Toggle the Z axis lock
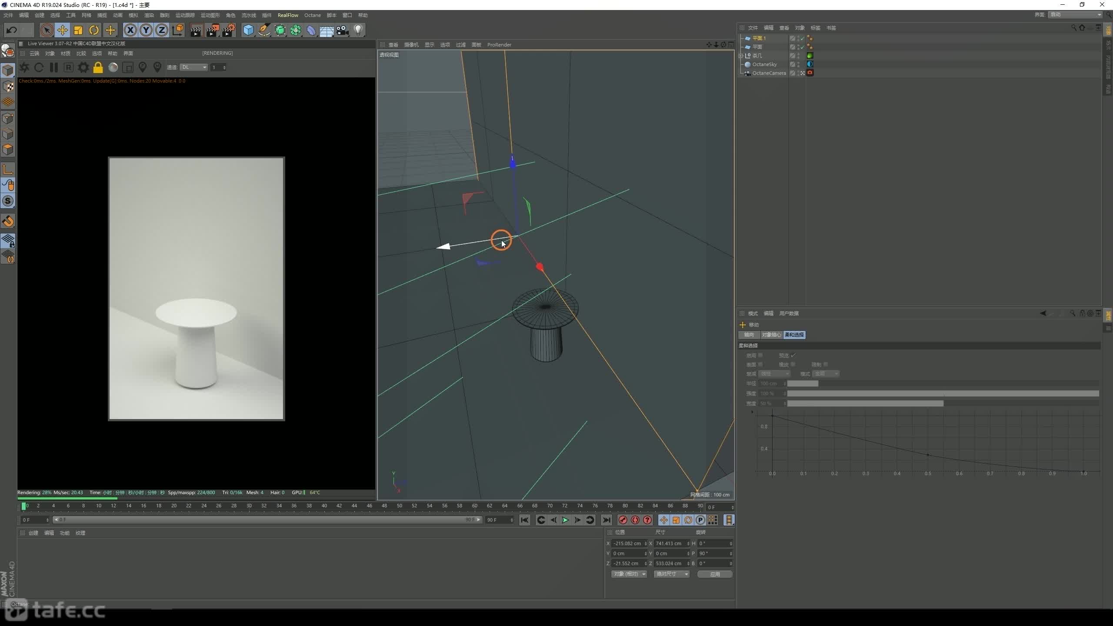Viewport: 1113px width, 626px height. (162, 30)
